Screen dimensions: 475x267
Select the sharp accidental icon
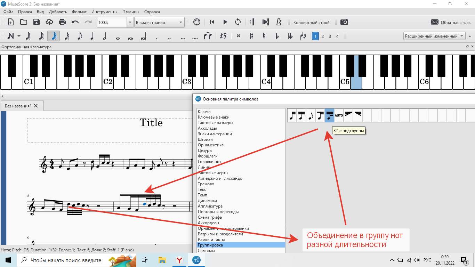point(251,36)
